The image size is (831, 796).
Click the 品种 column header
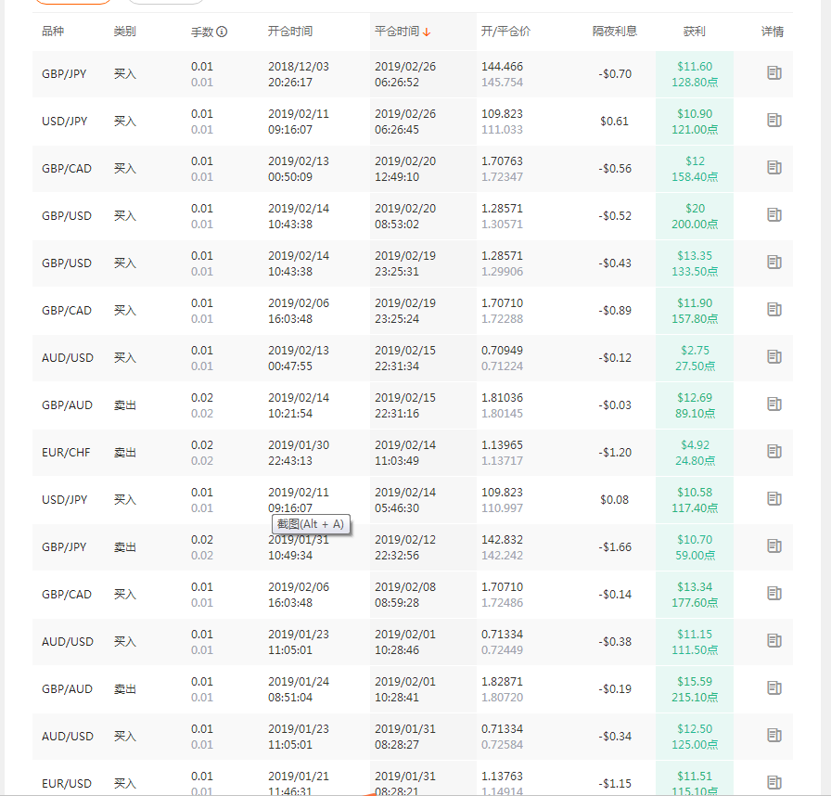pos(53,32)
